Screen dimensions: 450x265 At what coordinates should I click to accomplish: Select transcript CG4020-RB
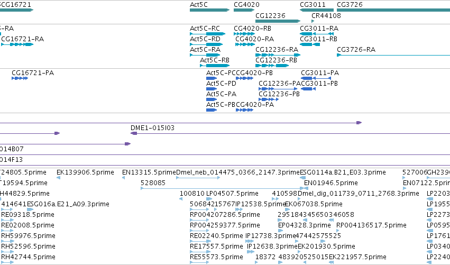point(253,29)
